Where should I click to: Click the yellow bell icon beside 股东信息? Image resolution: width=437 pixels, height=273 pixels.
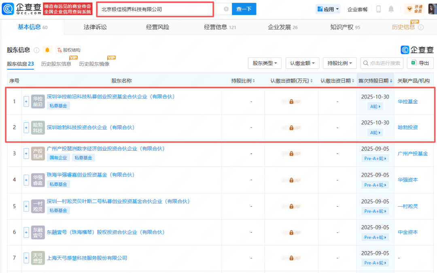tap(47, 50)
